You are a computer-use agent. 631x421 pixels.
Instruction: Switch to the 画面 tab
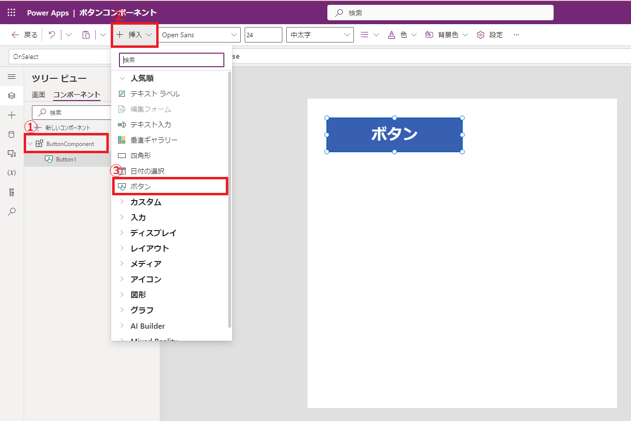coord(39,95)
